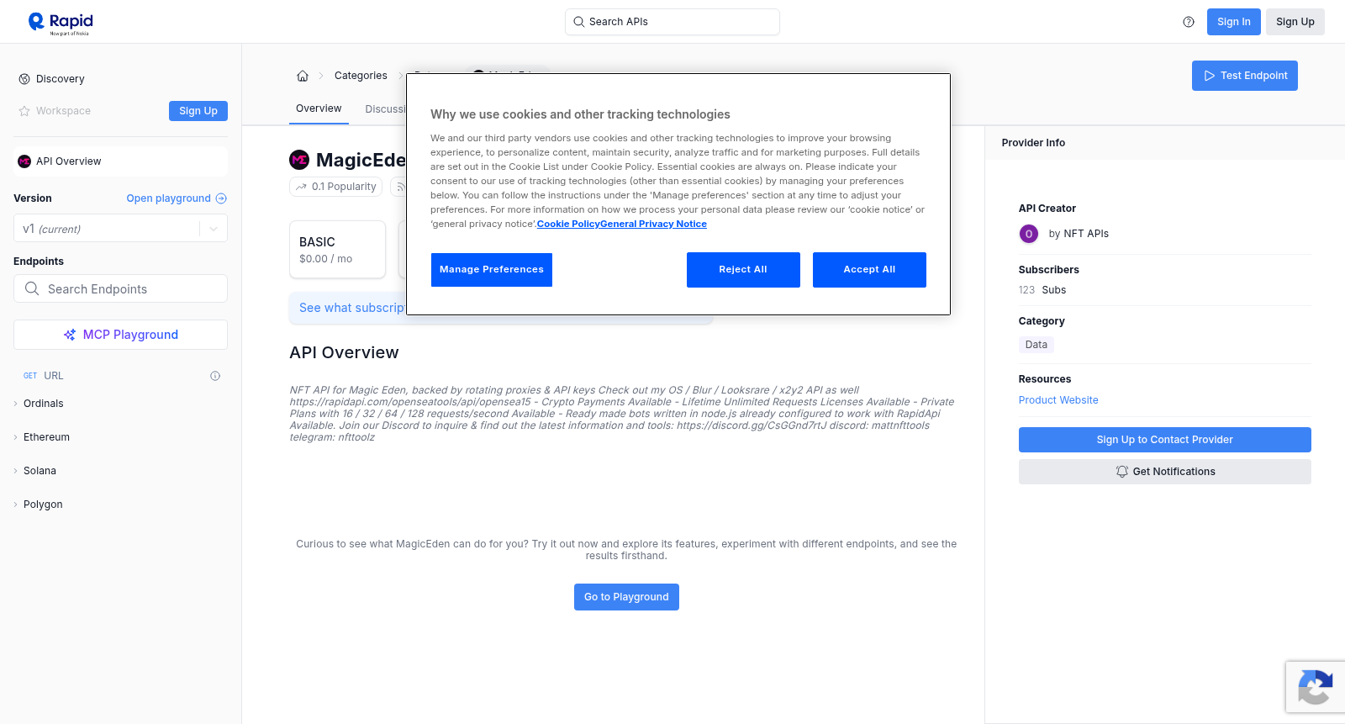
Task: Select API Overview in the sidebar
Action: click(120, 161)
